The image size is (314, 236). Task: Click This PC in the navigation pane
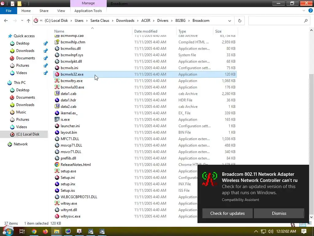[x=20, y=82]
